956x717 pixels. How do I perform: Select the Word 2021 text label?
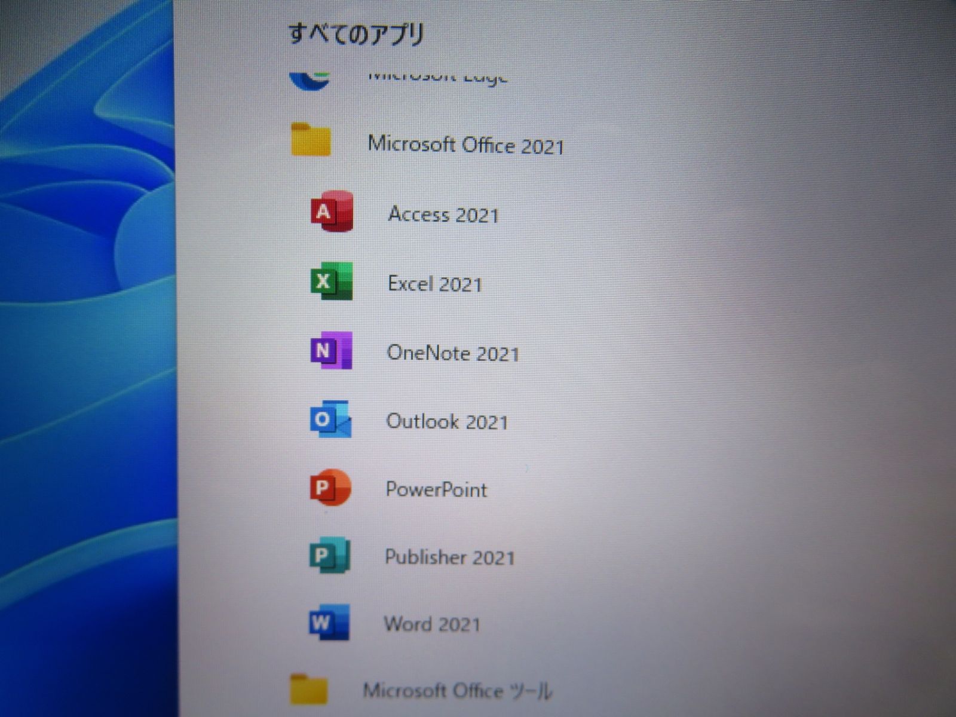[432, 624]
